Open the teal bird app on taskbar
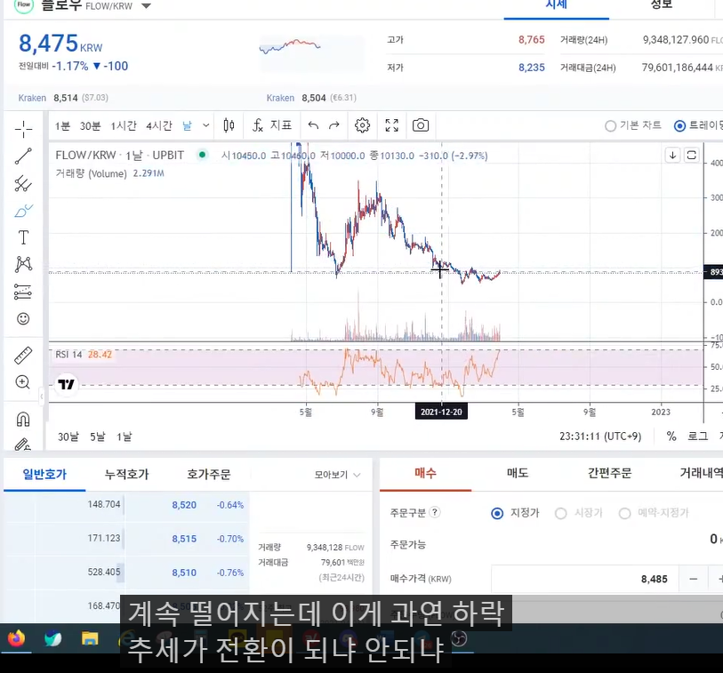This screenshot has width=723, height=673. [x=53, y=639]
